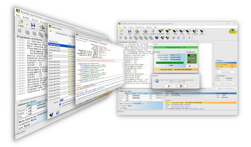Click No in the Repeat dialog
Screen dimensions: 251x147
click(182, 86)
